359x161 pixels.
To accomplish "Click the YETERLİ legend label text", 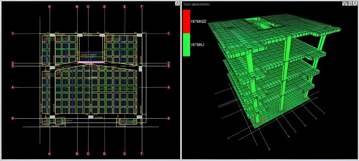I will [198, 45].
